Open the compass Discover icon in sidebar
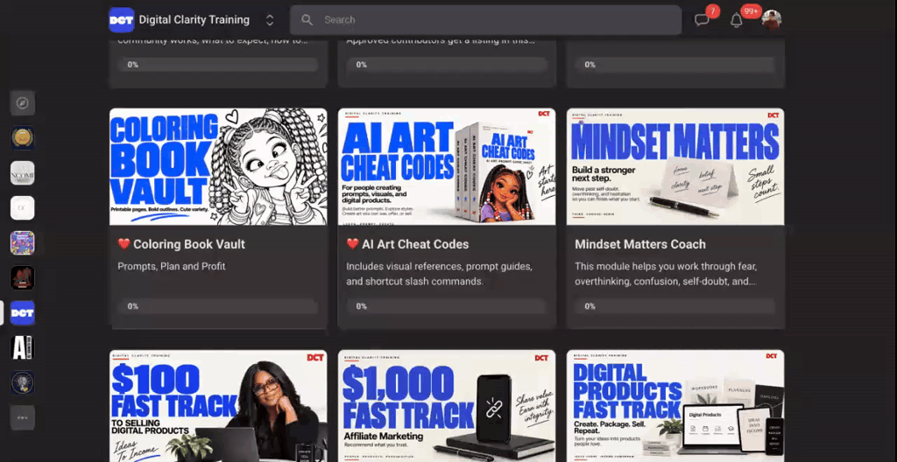The height and width of the screenshot is (462, 897). coord(22,103)
